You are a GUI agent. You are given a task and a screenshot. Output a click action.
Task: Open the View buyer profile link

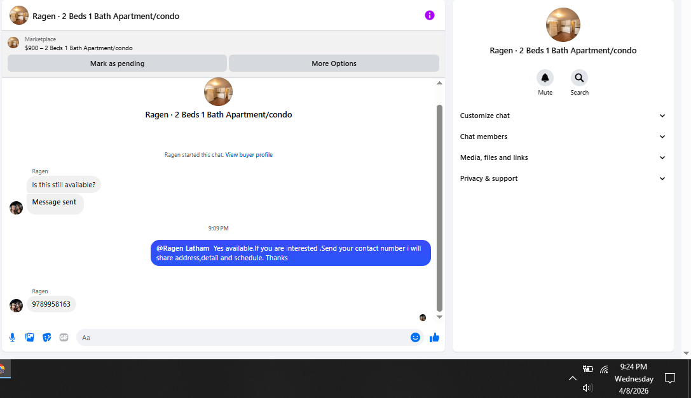pyautogui.click(x=249, y=155)
